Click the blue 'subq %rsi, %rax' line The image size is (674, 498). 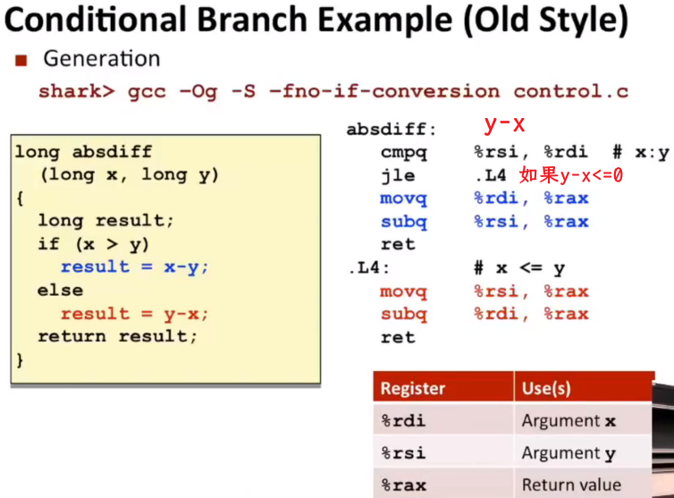[x=484, y=222]
